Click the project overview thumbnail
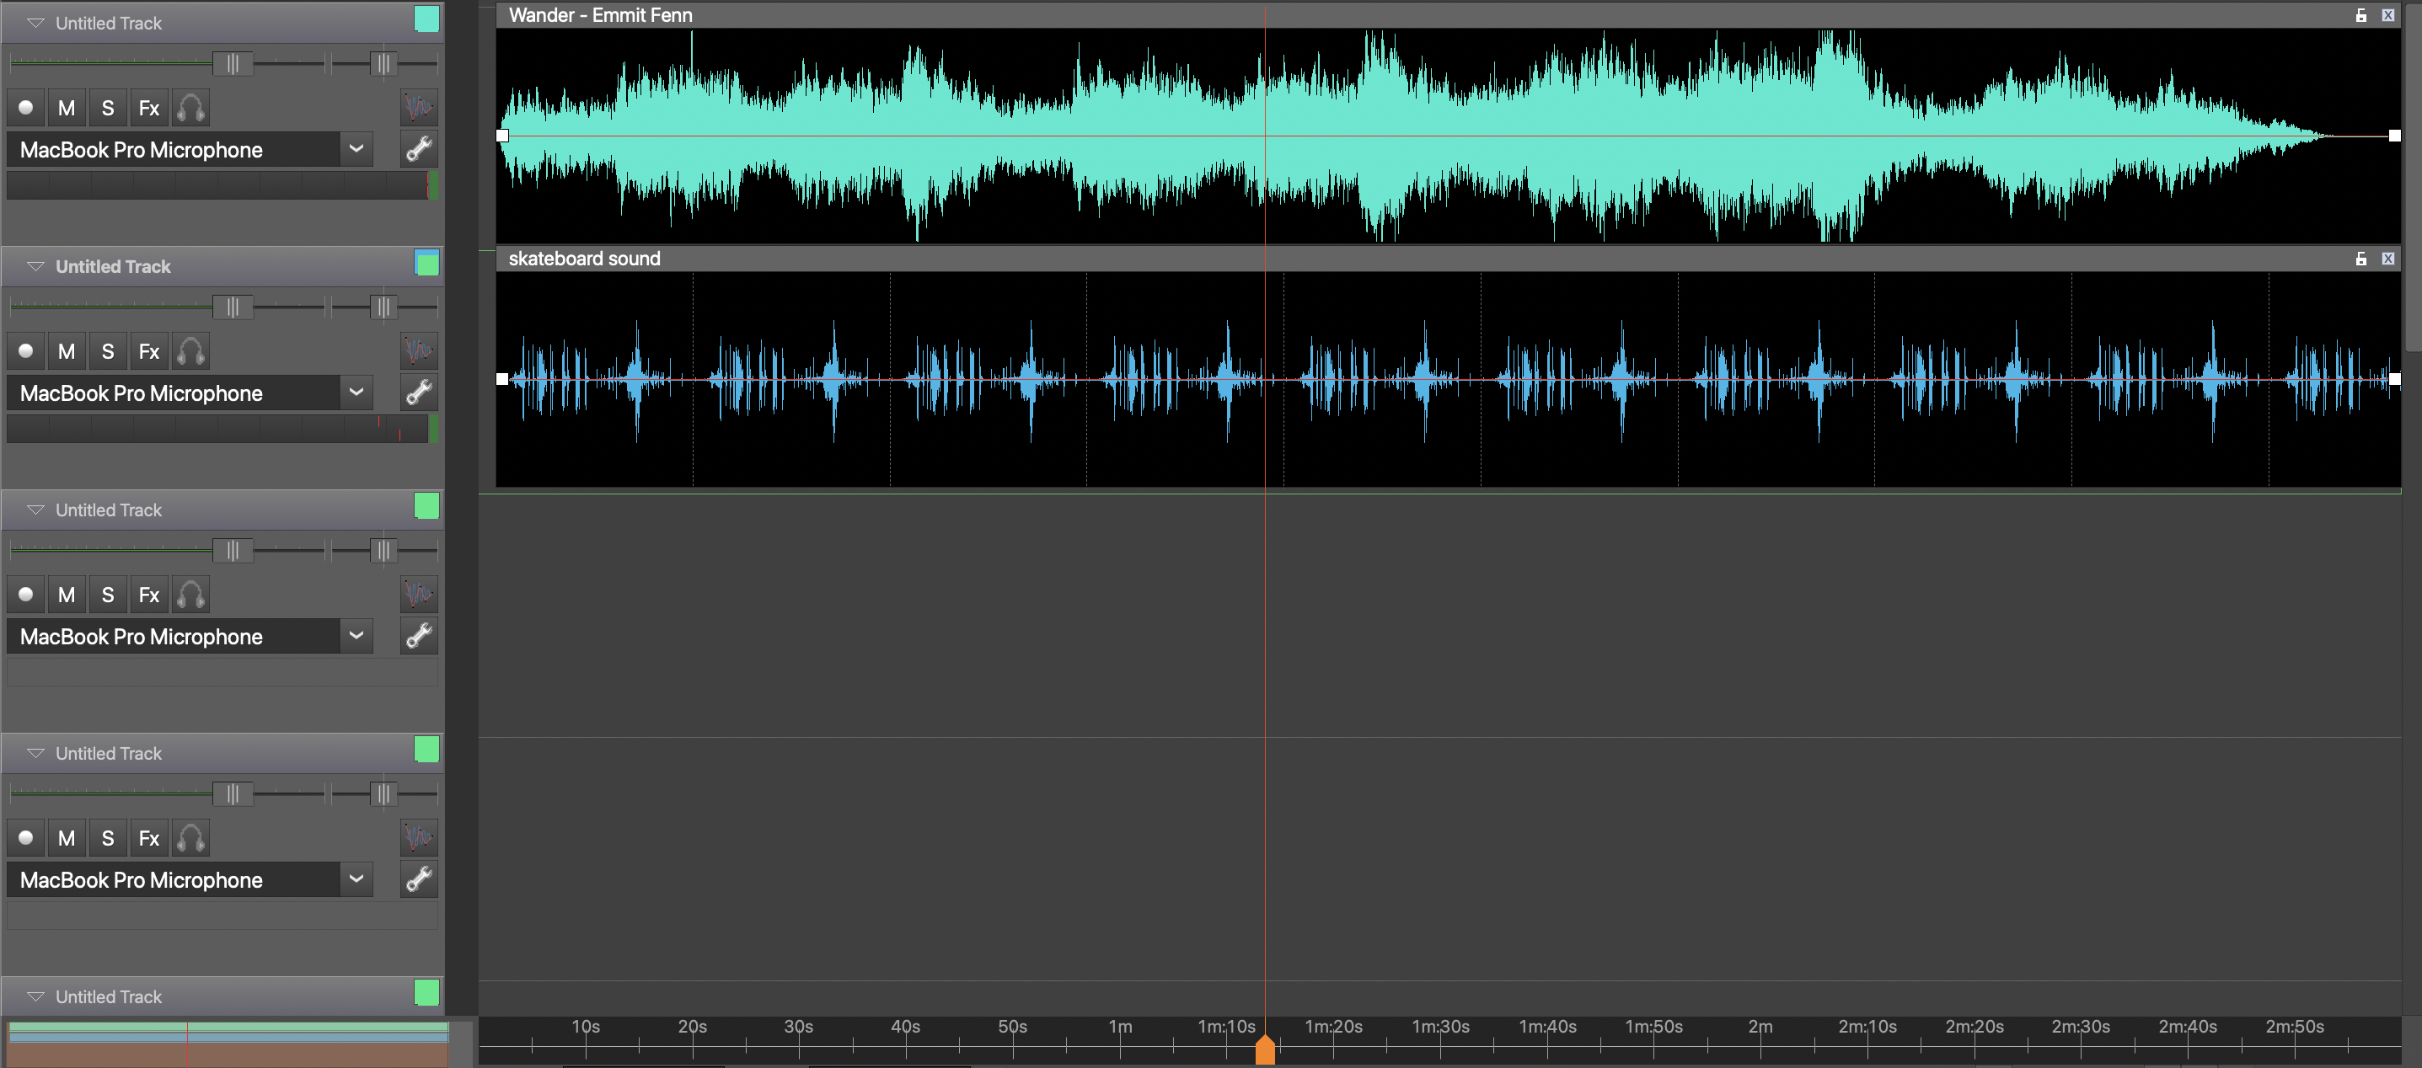The height and width of the screenshot is (1068, 2422). pyautogui.click(x=228, y=1044)
